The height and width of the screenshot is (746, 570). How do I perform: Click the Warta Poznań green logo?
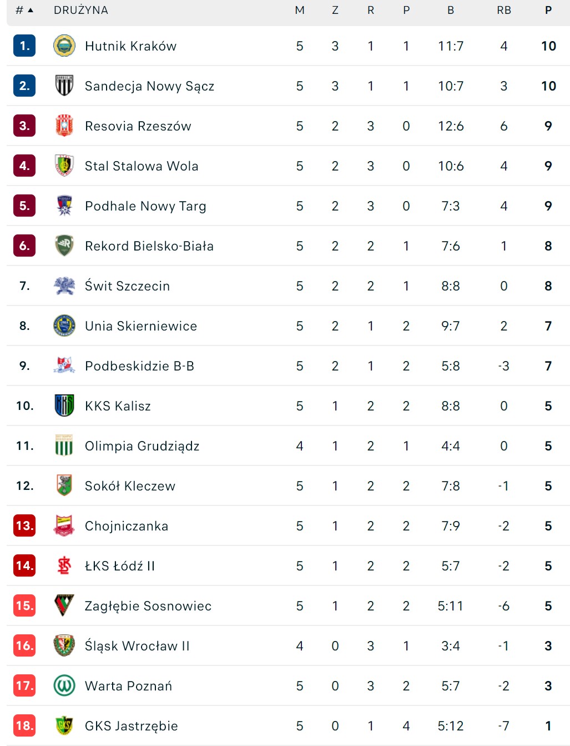(x=64, y=686)
